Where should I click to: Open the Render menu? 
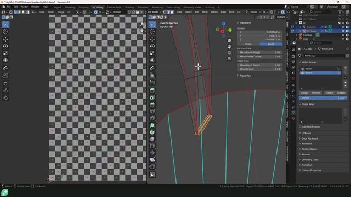(x=24, y=7)
